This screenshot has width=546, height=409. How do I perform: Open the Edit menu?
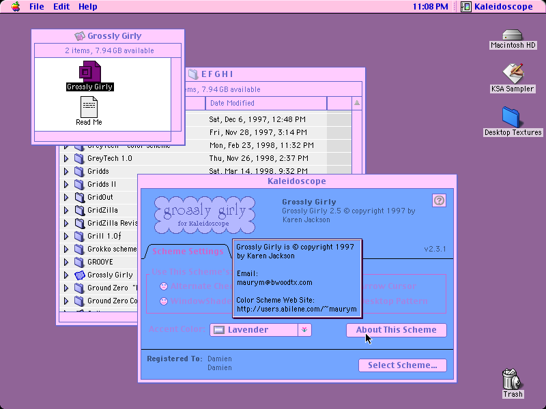pos(61,7)
